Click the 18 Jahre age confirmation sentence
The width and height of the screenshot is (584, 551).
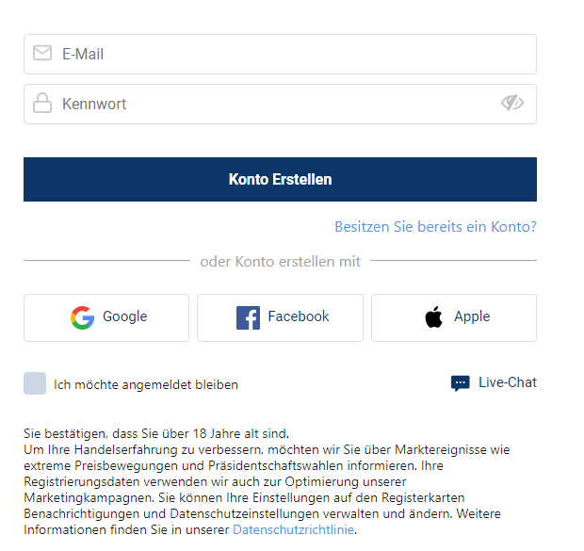tap(156, 434)
